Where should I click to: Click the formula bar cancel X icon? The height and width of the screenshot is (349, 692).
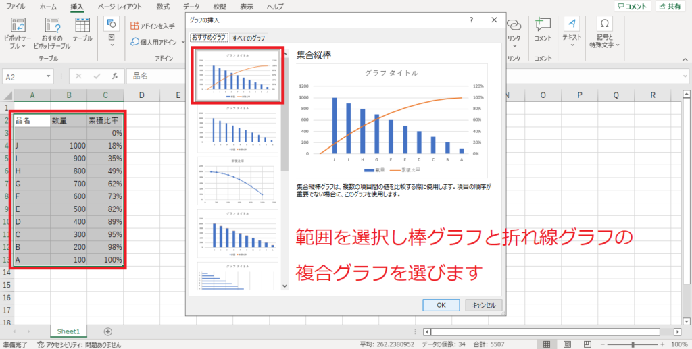click(x=78, y=76)
